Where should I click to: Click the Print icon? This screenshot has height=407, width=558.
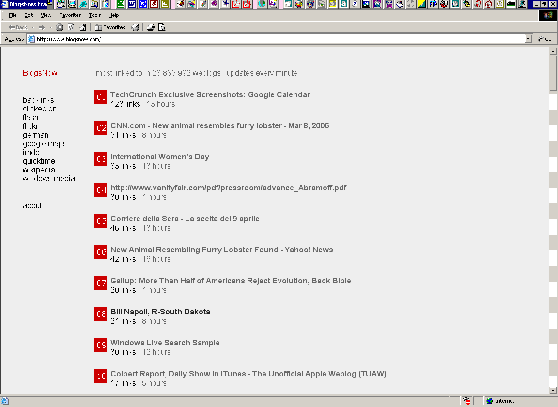(x=151, y=27)
